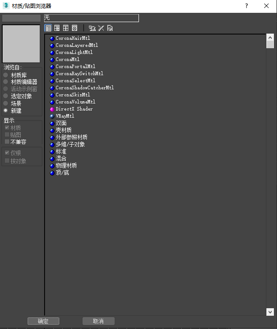Click Delete From Library icon
This screenshot has height=329, width=277.
101,28
